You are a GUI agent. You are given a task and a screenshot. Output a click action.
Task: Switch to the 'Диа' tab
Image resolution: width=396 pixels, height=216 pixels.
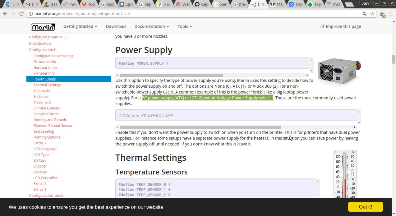[x=126, y=4]
